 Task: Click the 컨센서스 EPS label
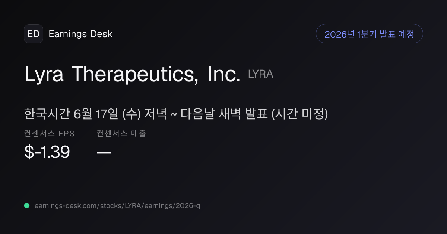(x=50, y=134)
